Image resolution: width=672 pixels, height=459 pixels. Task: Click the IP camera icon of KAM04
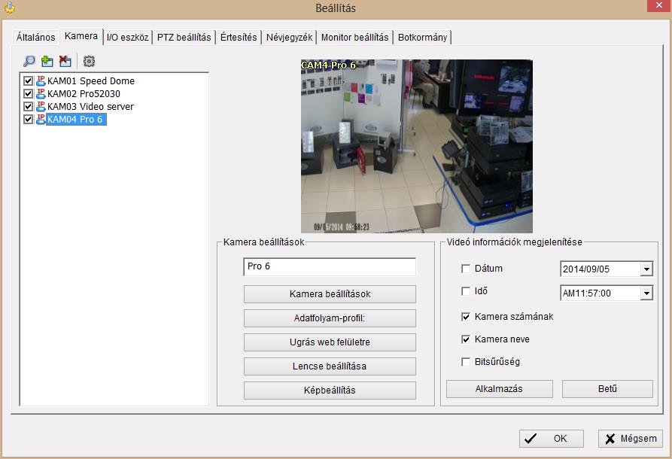[x=41, y=119]
